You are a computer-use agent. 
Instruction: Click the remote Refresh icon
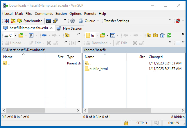point(169,35)
